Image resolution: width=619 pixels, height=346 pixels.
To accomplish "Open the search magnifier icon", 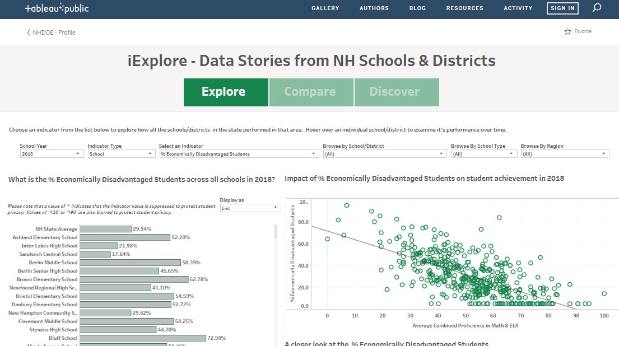I will (597, 8).
